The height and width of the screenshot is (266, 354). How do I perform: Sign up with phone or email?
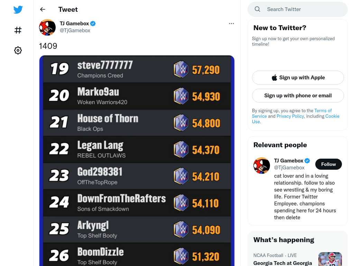[x=298, y=96]
